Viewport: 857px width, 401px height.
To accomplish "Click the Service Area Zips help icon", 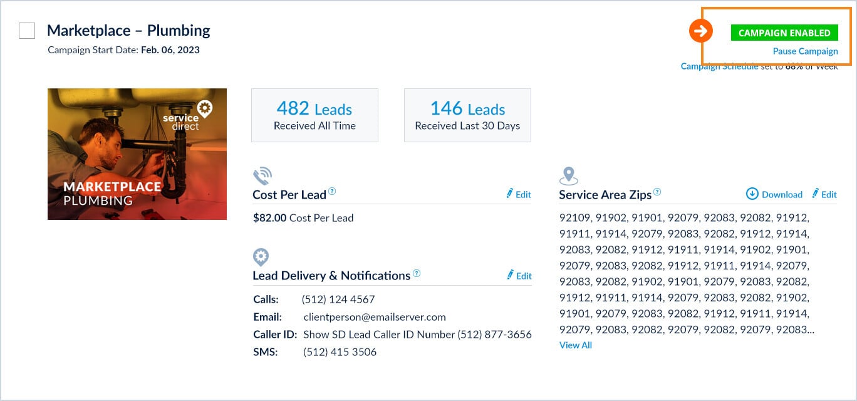I will tap(657, 192).
